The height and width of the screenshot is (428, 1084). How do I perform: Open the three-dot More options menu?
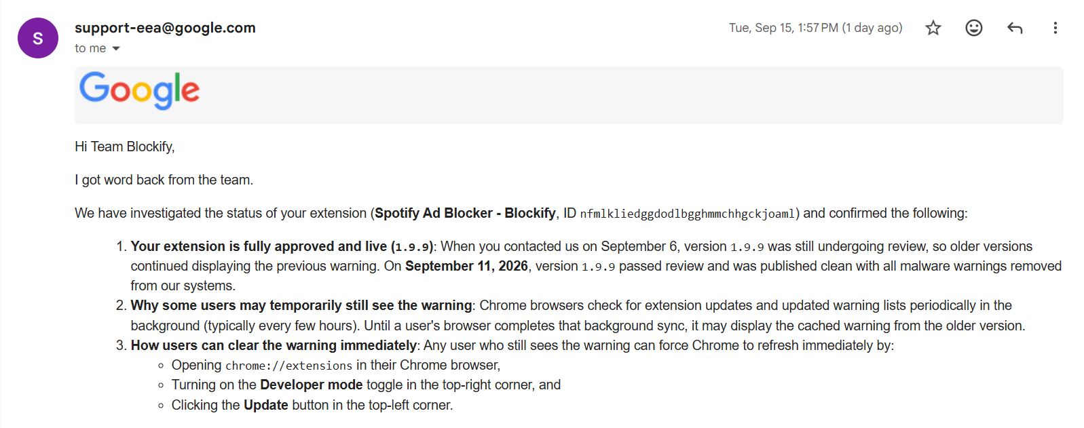point(1055,28)
